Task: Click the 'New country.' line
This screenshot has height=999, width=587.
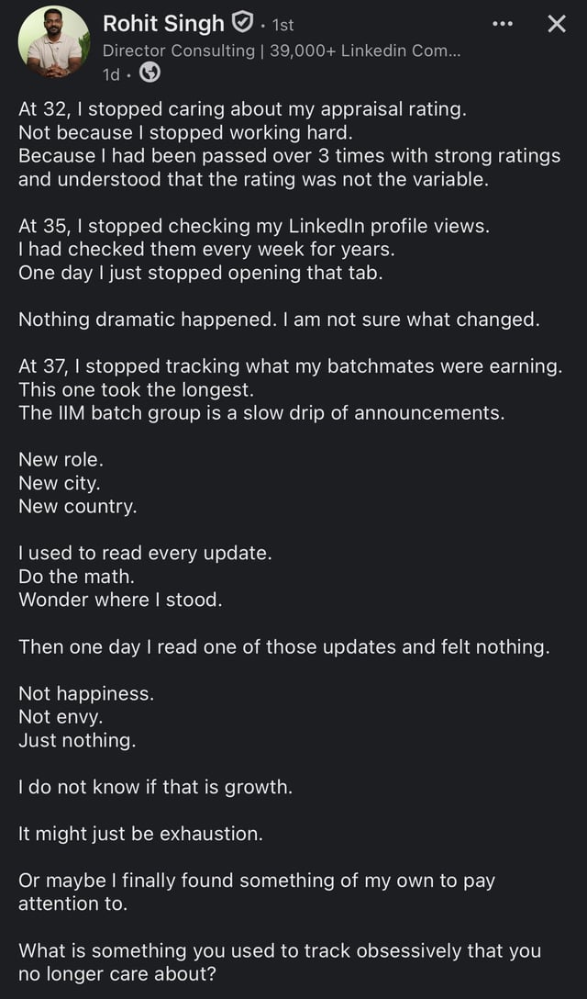Action: pos(78,507)
